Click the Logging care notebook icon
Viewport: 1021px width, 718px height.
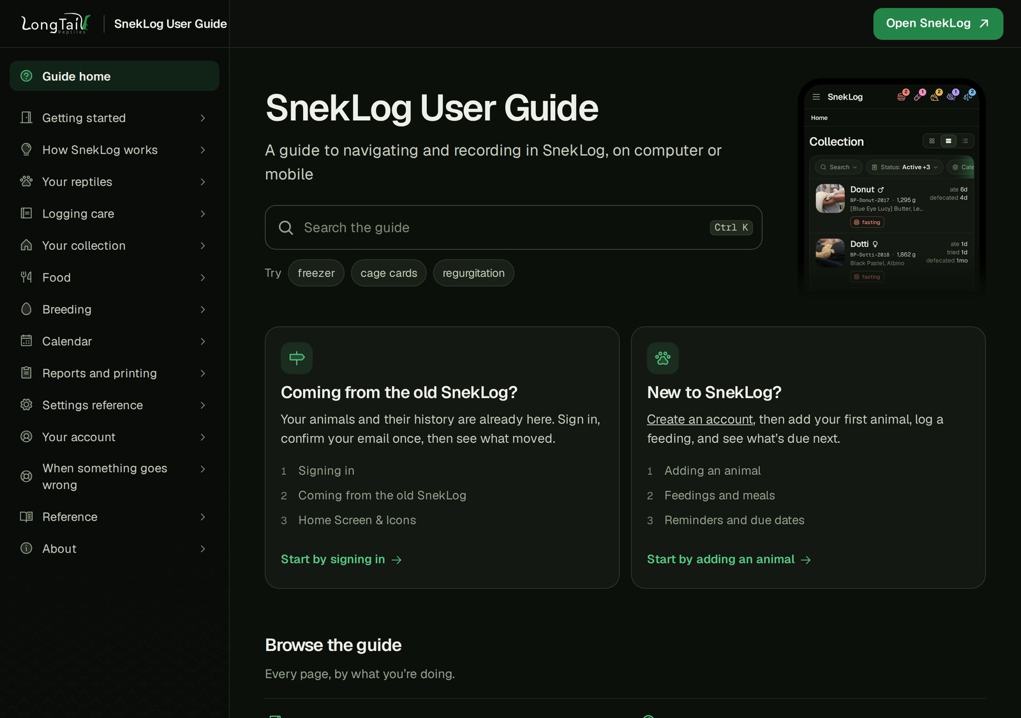[26, 213]
